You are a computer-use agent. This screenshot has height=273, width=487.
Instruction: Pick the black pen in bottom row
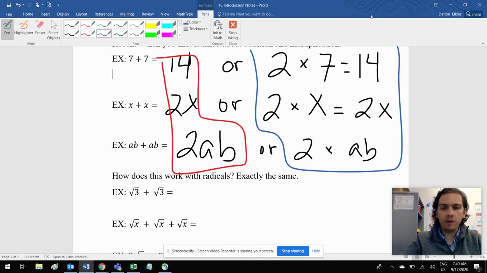click(71, 35)
